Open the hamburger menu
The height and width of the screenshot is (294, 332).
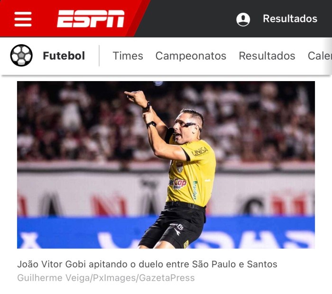tap(23, 19)
